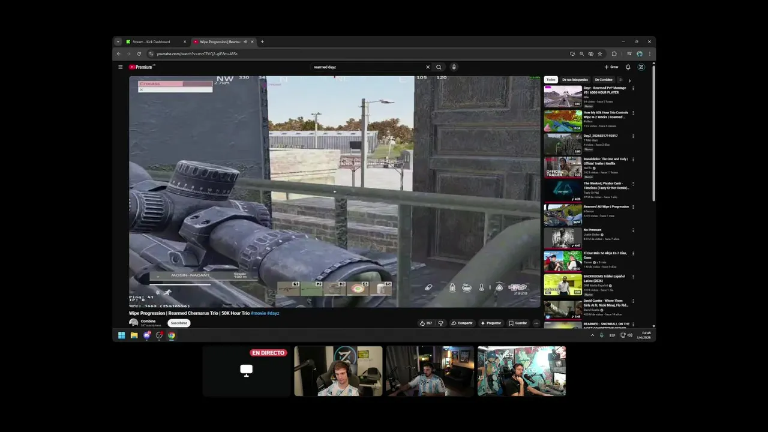Close the Wipe Progression browser tab
This screenshot has height=432, width=768.
click(x=252, y=42)
